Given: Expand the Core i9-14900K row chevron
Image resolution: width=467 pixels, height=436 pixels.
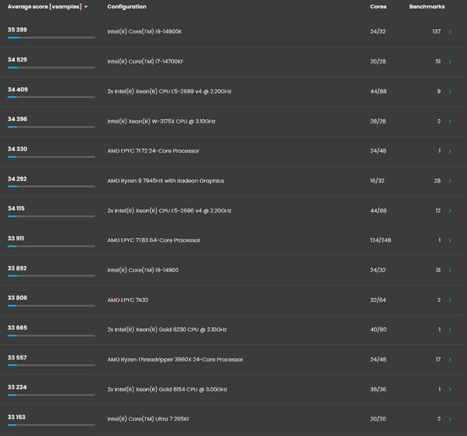Looking at the screenshot, I should coord(450,32).
